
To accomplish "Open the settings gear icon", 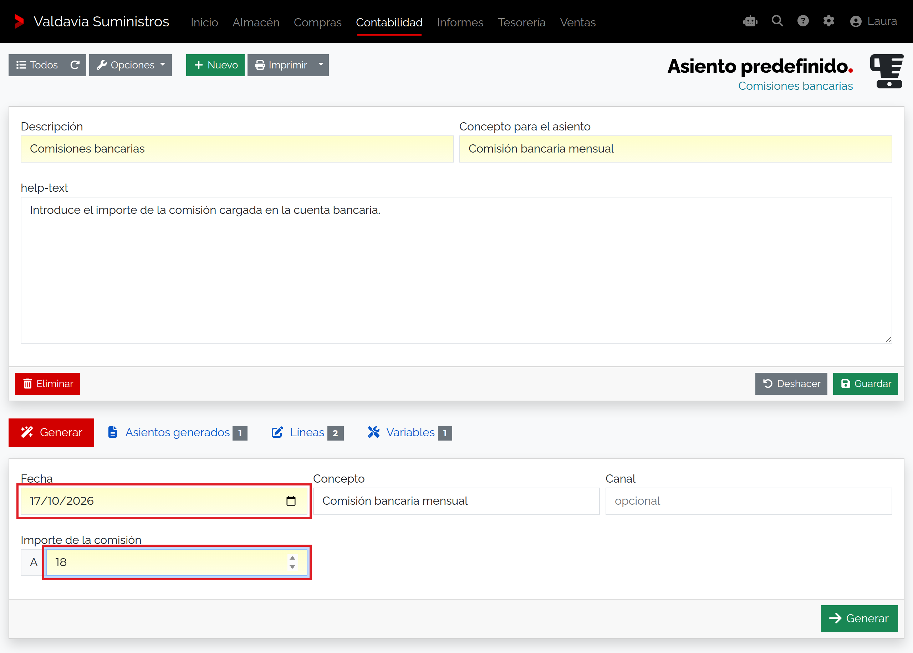I will [x=828, y=21].
